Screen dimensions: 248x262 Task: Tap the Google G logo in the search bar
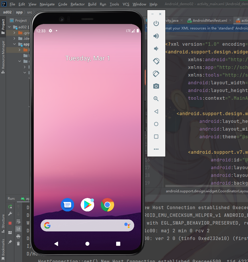pos(47,225)
